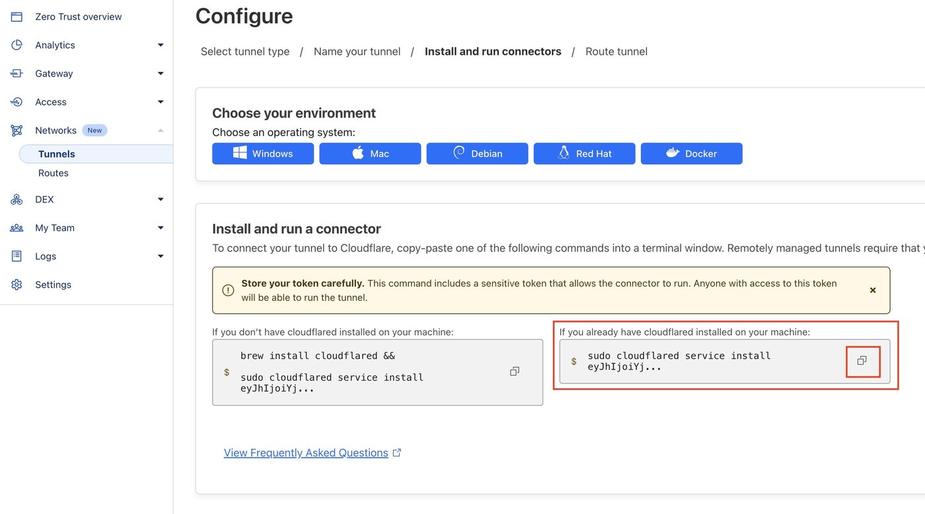Dismiss the Store your token carefully notice

[x=873, y=290]
